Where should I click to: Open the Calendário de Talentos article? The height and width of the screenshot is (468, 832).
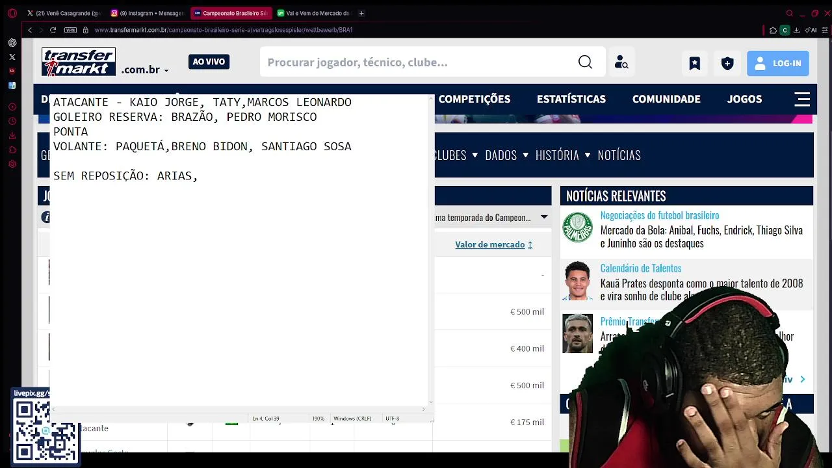point(640,268)
